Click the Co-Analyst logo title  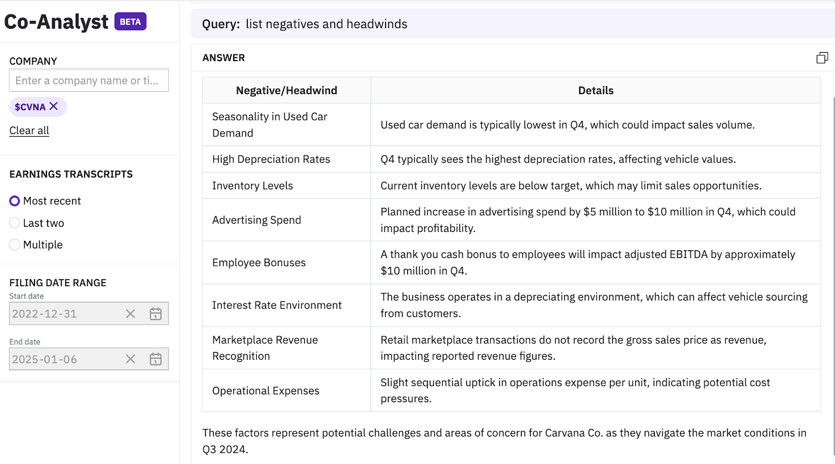56,22
